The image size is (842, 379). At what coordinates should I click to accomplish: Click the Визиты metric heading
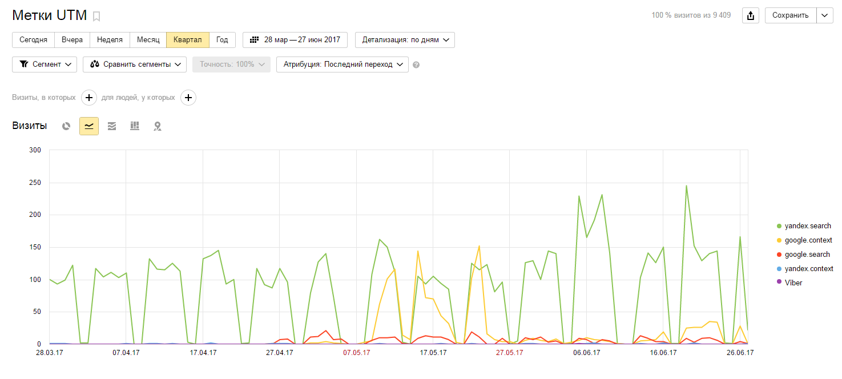click(30, 126)
